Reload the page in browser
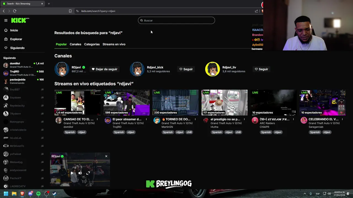The image size is (353, 198). 15,11
